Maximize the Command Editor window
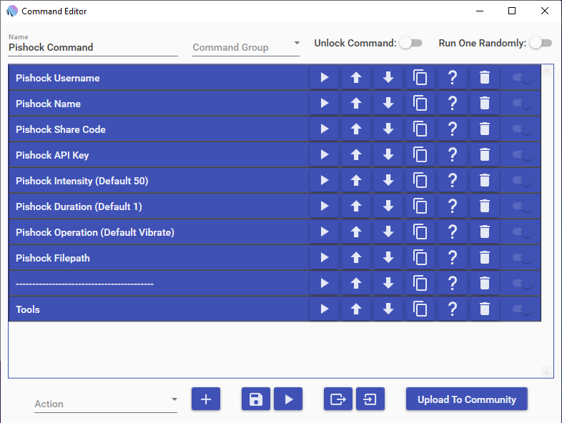 coord(512,11)
